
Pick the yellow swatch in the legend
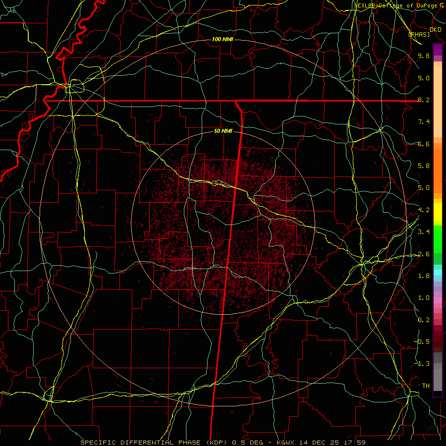tap(438, 212)
